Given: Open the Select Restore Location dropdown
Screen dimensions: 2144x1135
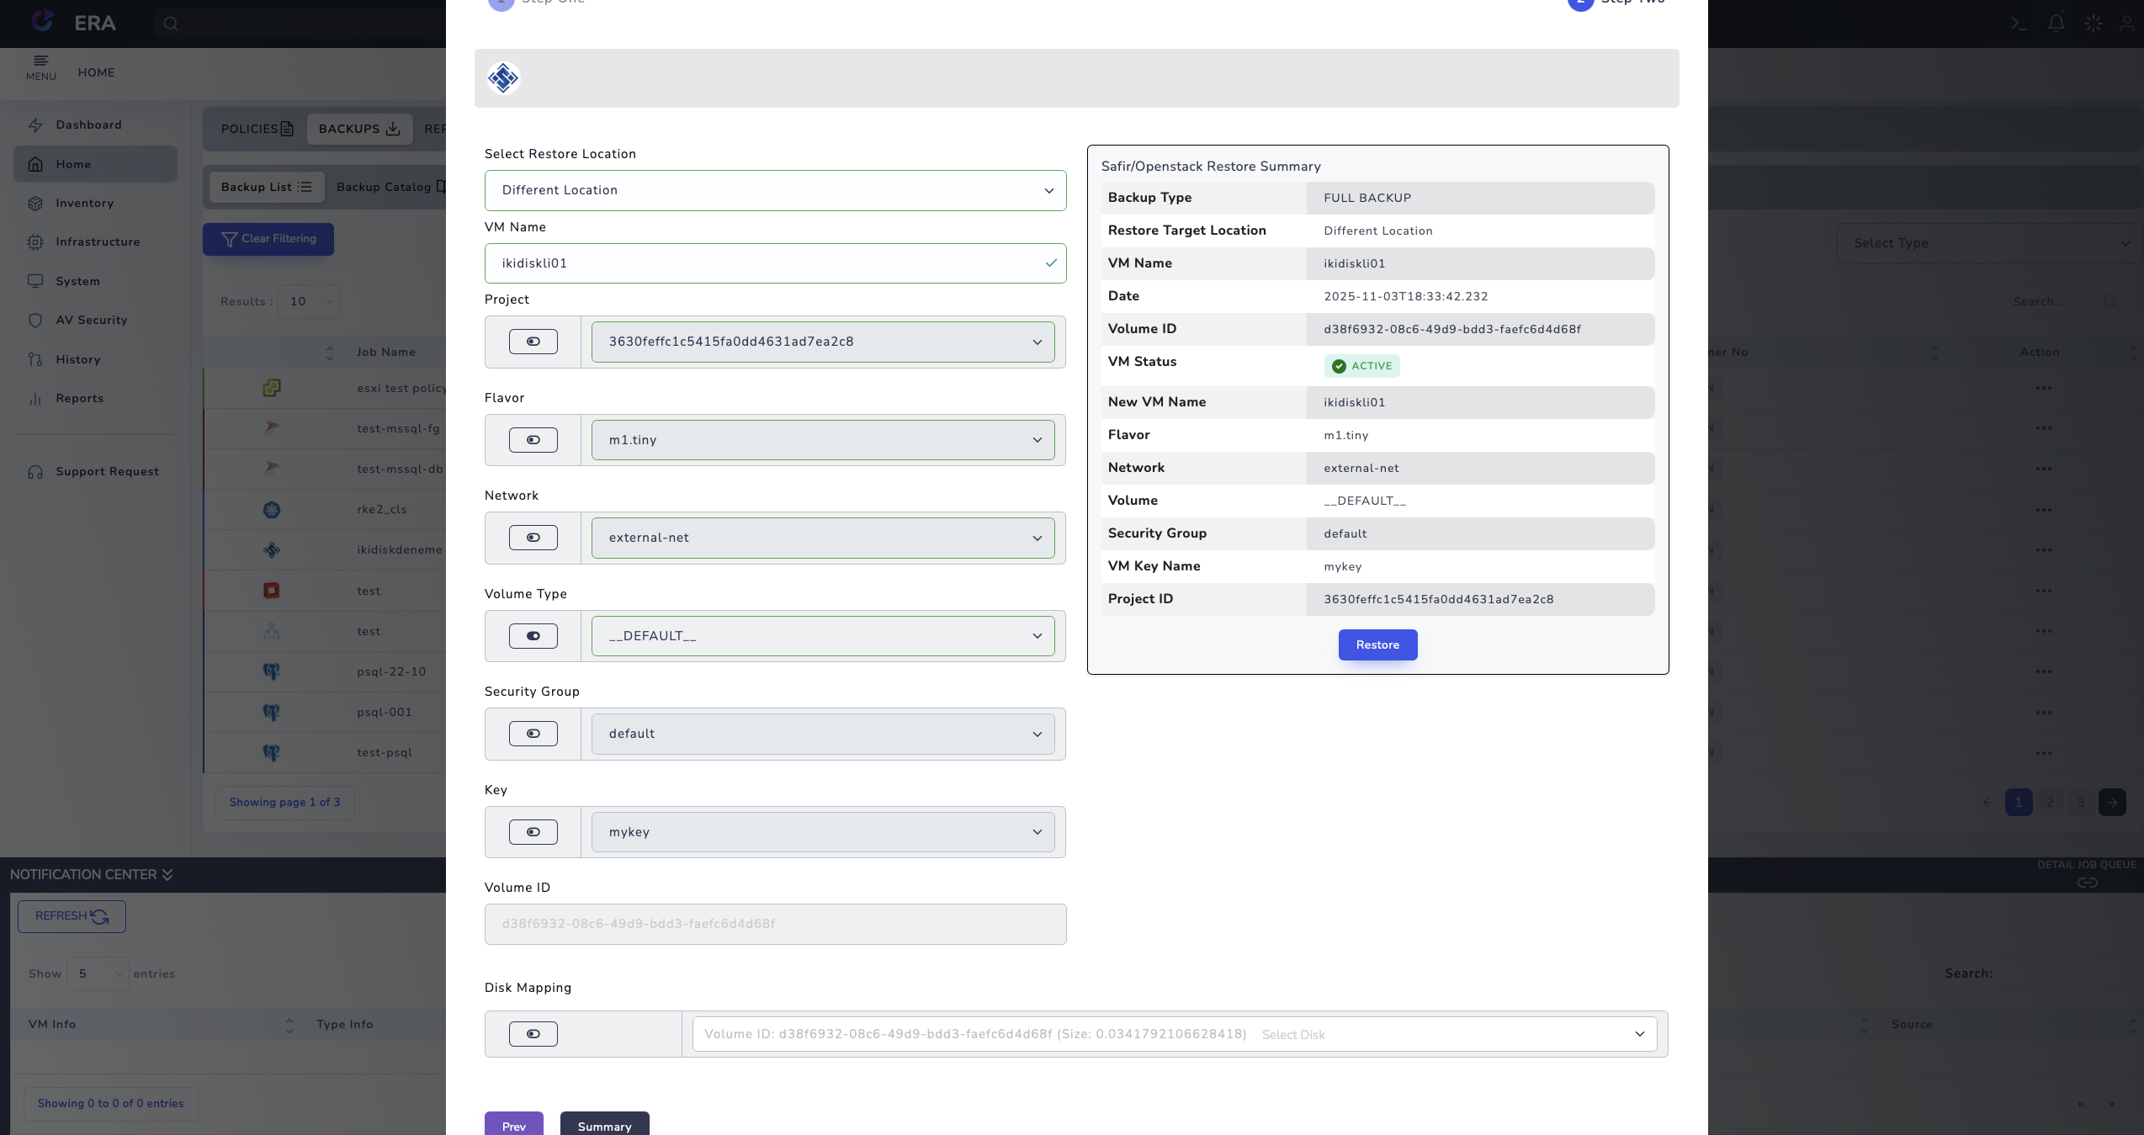Looking at the screenshot, I should click(775, 191).
